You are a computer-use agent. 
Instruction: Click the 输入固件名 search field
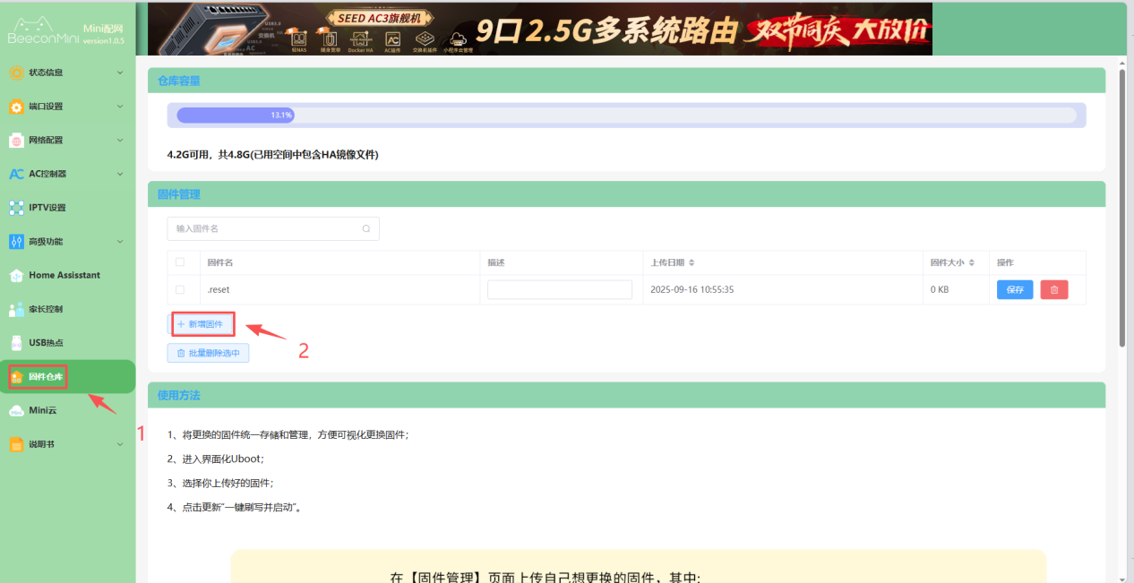click(267, 229)
